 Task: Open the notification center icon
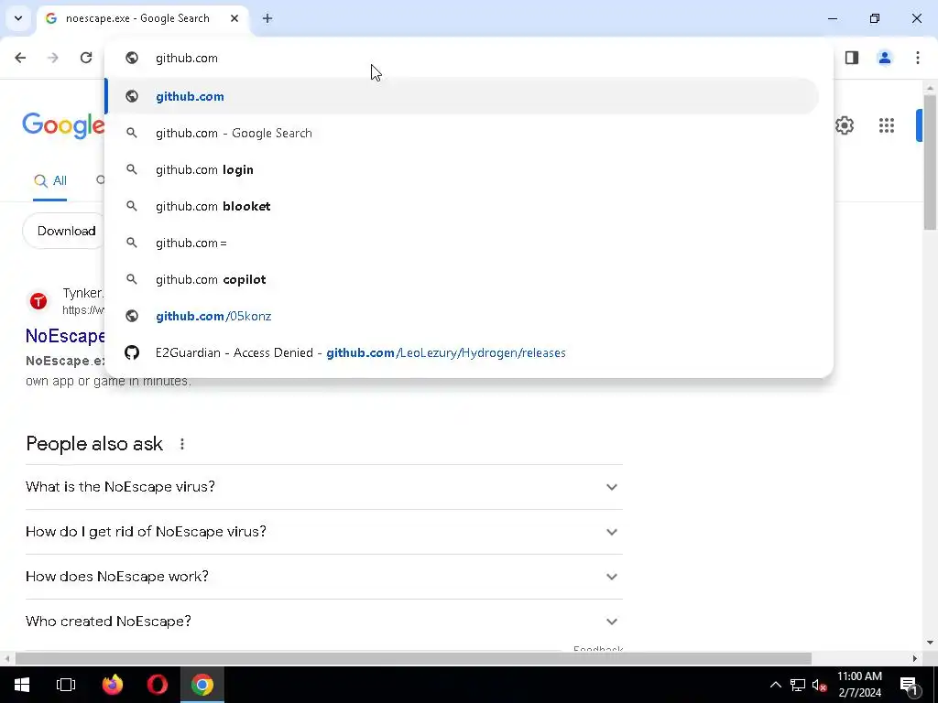909,685
